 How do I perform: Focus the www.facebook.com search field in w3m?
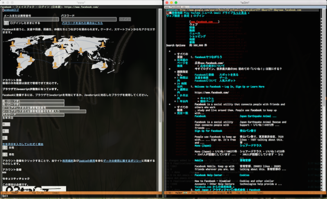click(204, 22)
